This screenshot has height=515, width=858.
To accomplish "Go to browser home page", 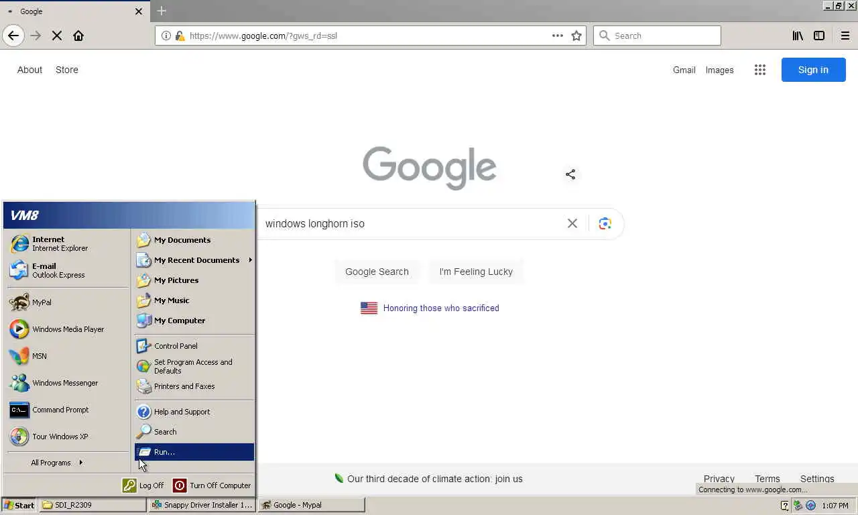I will click(x=78, y=36).
